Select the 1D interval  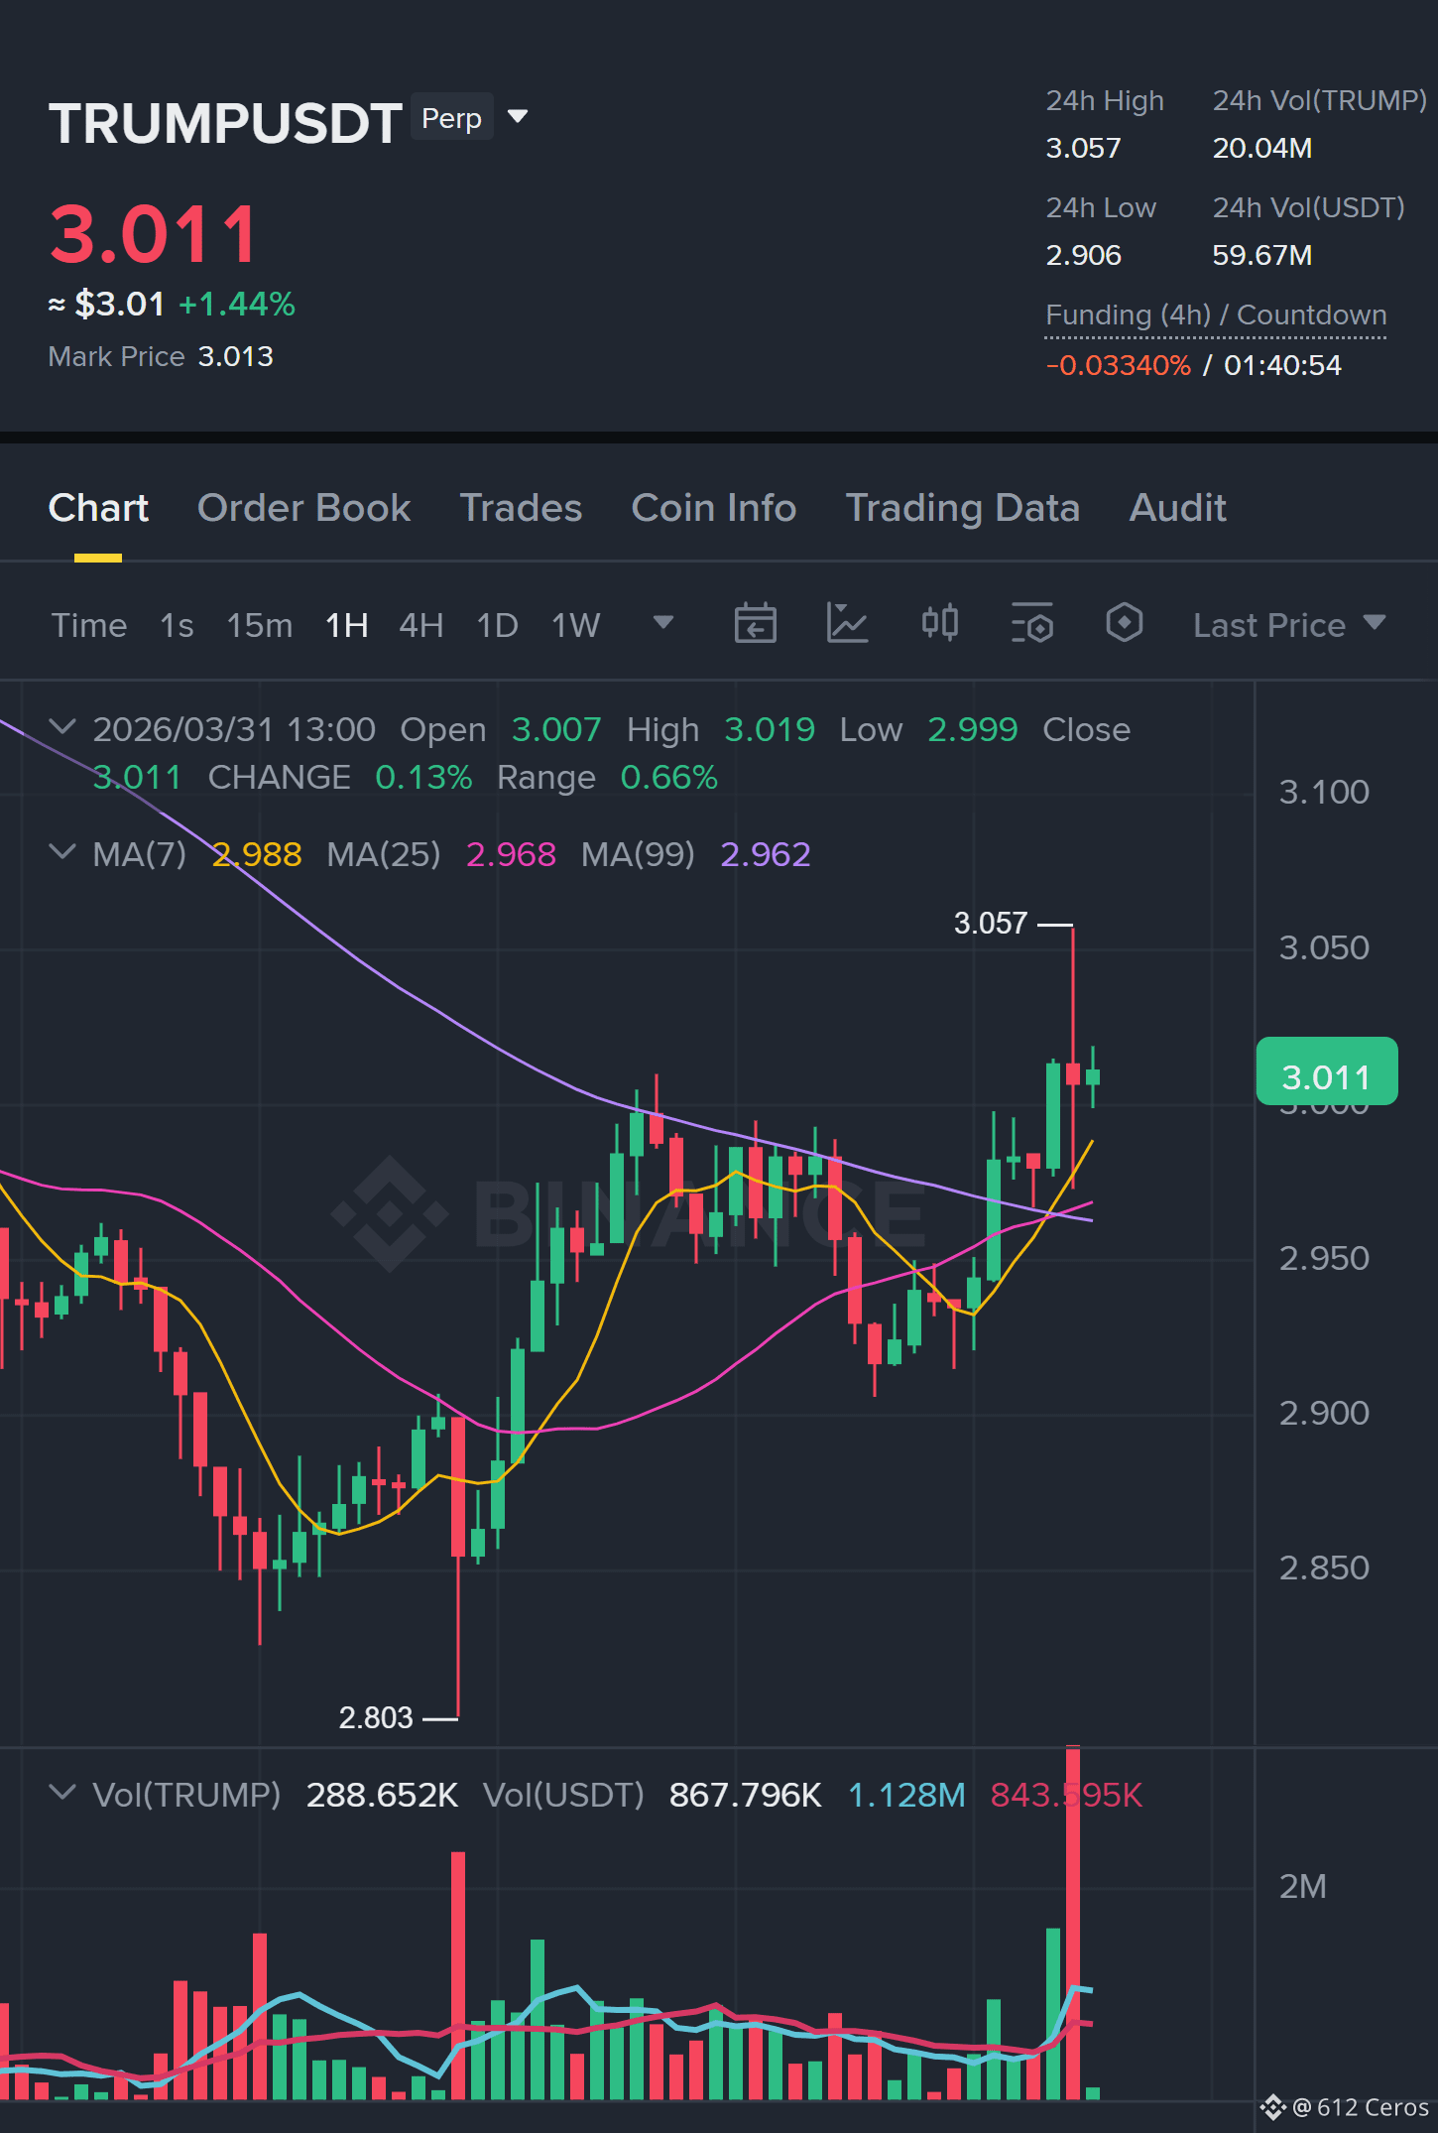click(x=497, y=625)
